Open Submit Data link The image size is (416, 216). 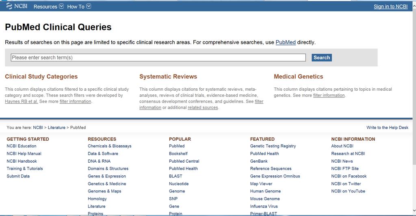[18, 176]
